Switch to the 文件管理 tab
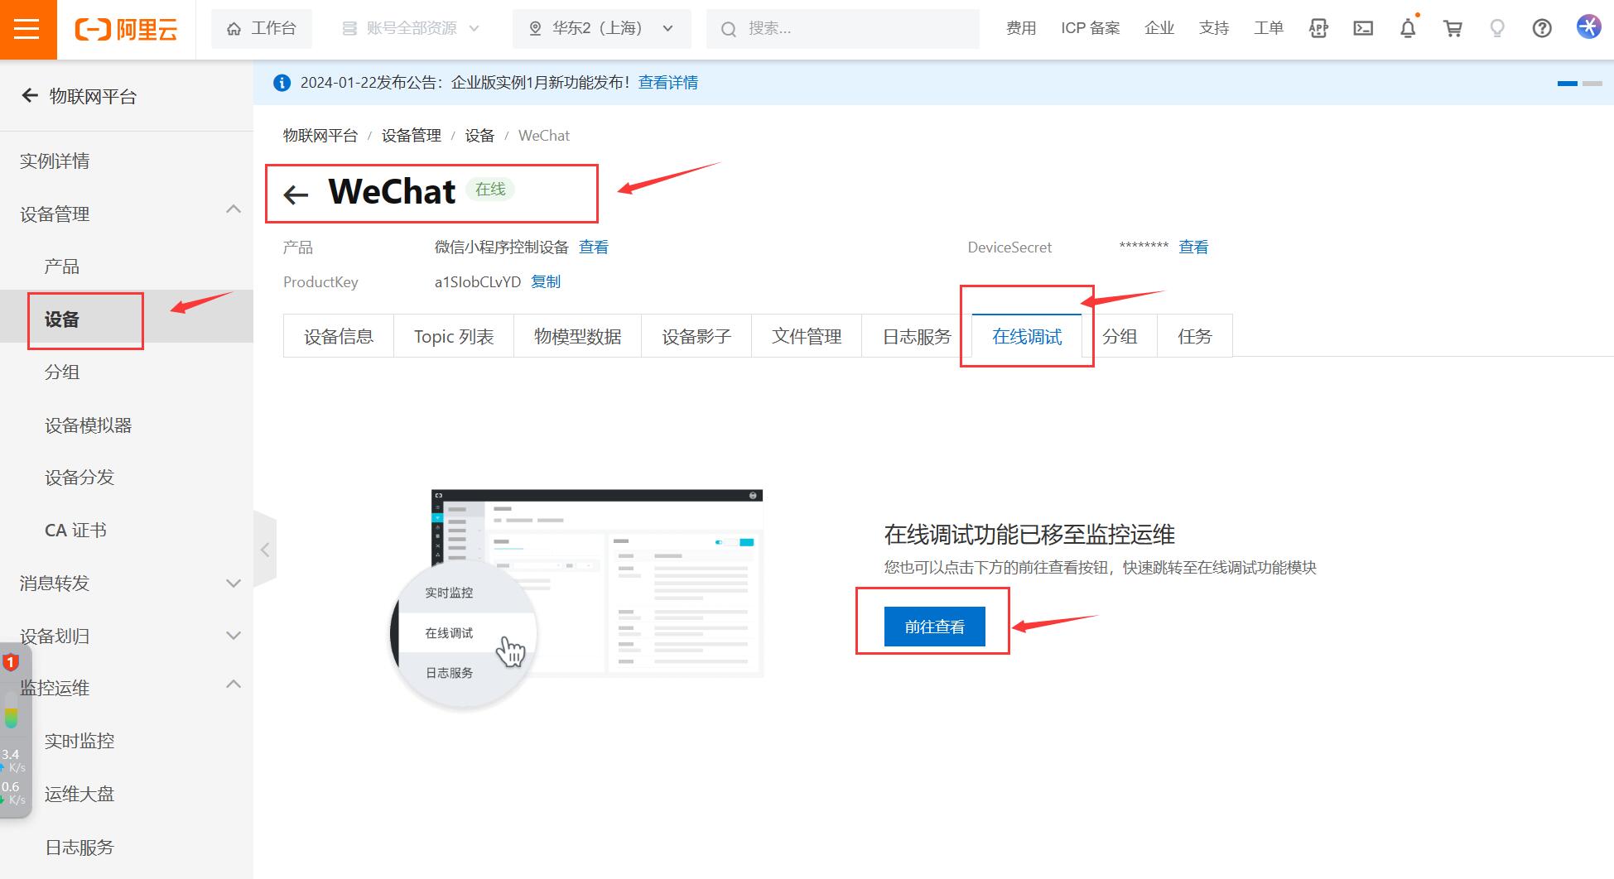Viewport: 1614px width, 879px height. coord(807,337)
